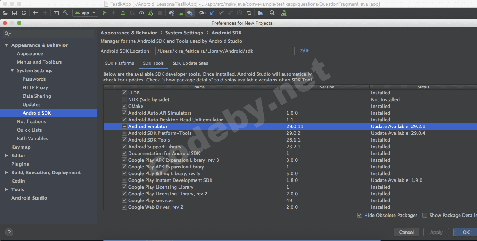Toggle Google Play services checkbox

click(x=124, y=200)
